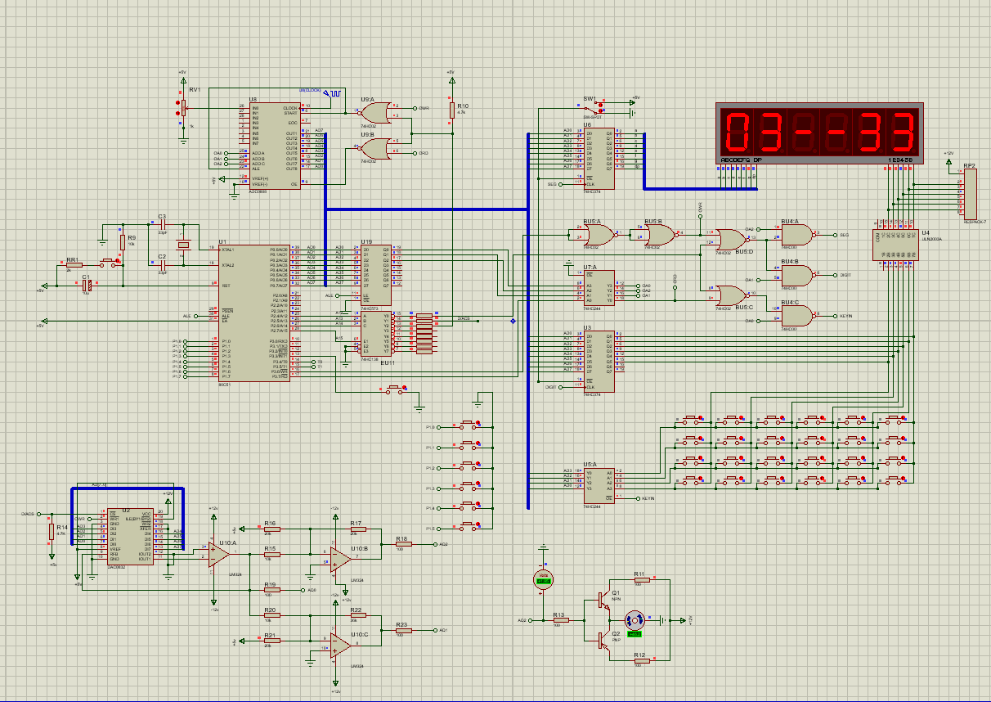Image resolution: width=991 pixels, height=702 pixels.
Task: Click the BU5:C gate
Action: (x=732, y=295)
